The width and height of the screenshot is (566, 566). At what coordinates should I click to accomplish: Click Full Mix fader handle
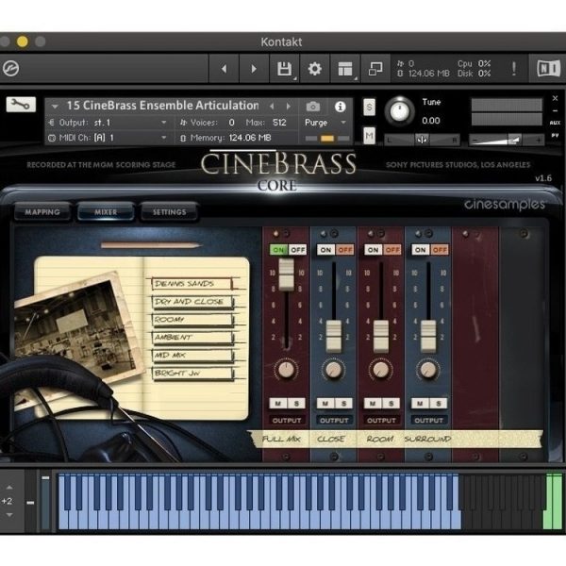tap(287, 275)
